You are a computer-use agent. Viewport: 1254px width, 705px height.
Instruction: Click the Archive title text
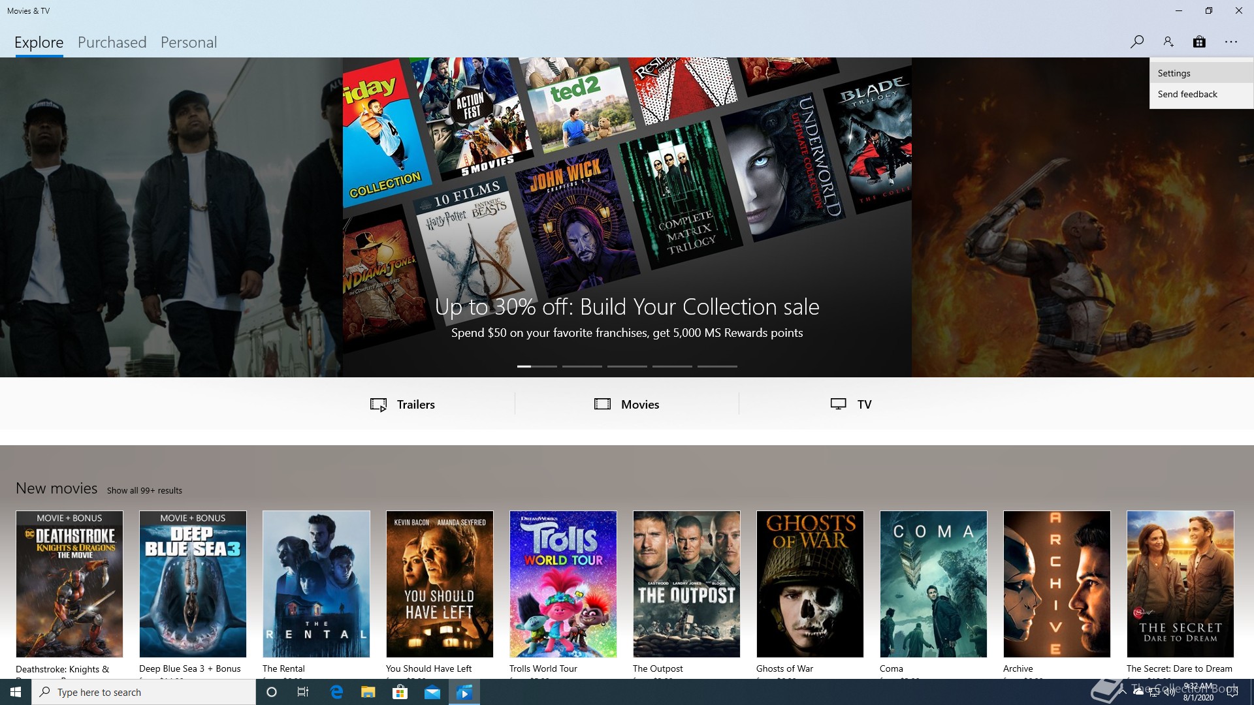[x=1018, y=668]
